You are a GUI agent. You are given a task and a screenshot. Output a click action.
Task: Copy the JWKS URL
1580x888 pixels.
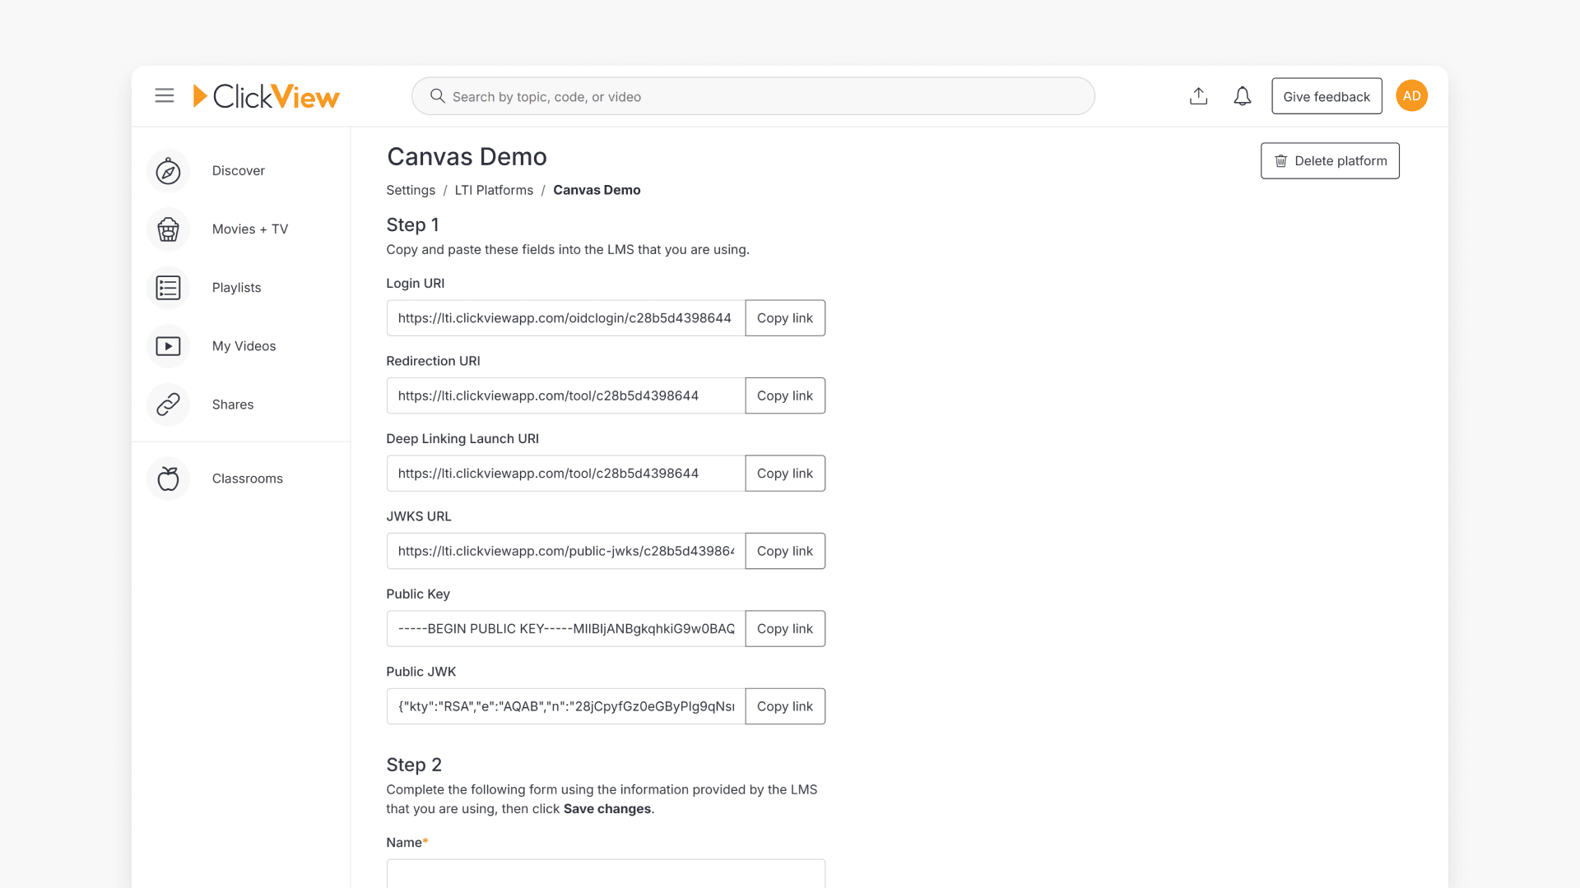pyautogui.click(x=784, y=551)
